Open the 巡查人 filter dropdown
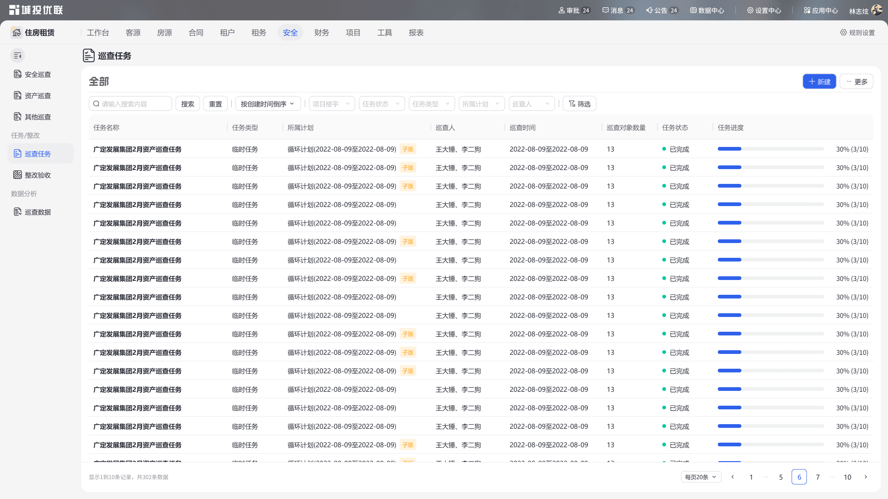 [531, 104]
